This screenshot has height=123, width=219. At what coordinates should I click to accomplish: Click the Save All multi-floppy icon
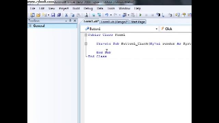coord(59,15)
